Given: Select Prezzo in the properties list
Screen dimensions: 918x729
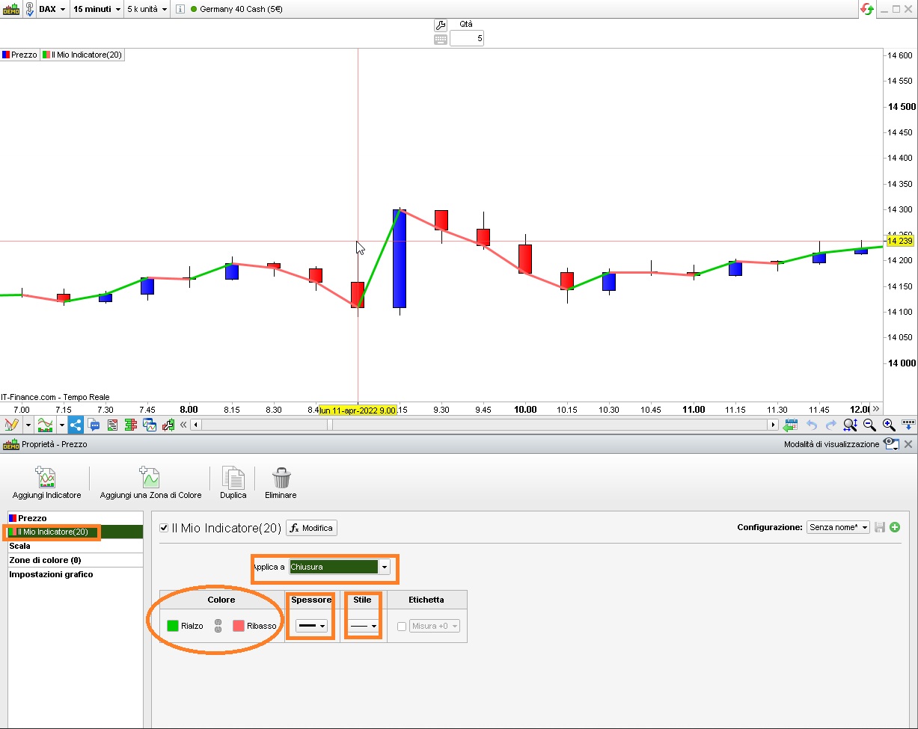Looking at the screenshot, I should [x=75, y=518].
